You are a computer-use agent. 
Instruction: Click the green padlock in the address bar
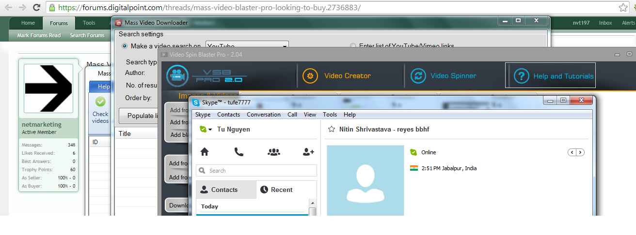point(52,8)
